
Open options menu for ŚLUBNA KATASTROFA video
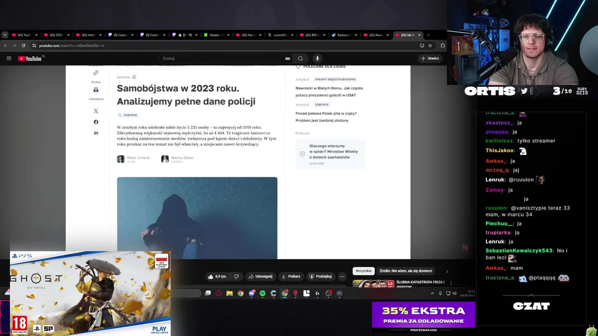(451, 282)
